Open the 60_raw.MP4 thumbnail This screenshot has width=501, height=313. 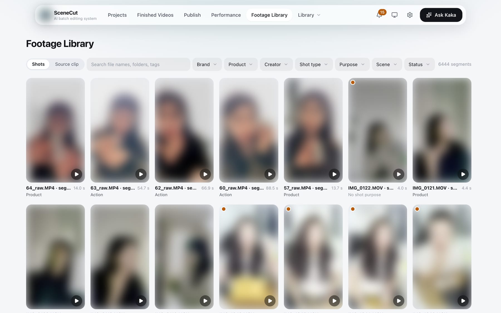249,130
